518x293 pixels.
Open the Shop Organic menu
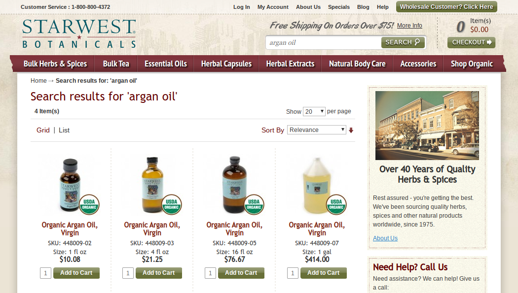pyautogui.click(x=472, y=64)
